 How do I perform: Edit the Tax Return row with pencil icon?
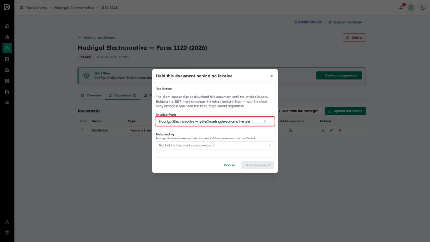click(x=331, y=130)
